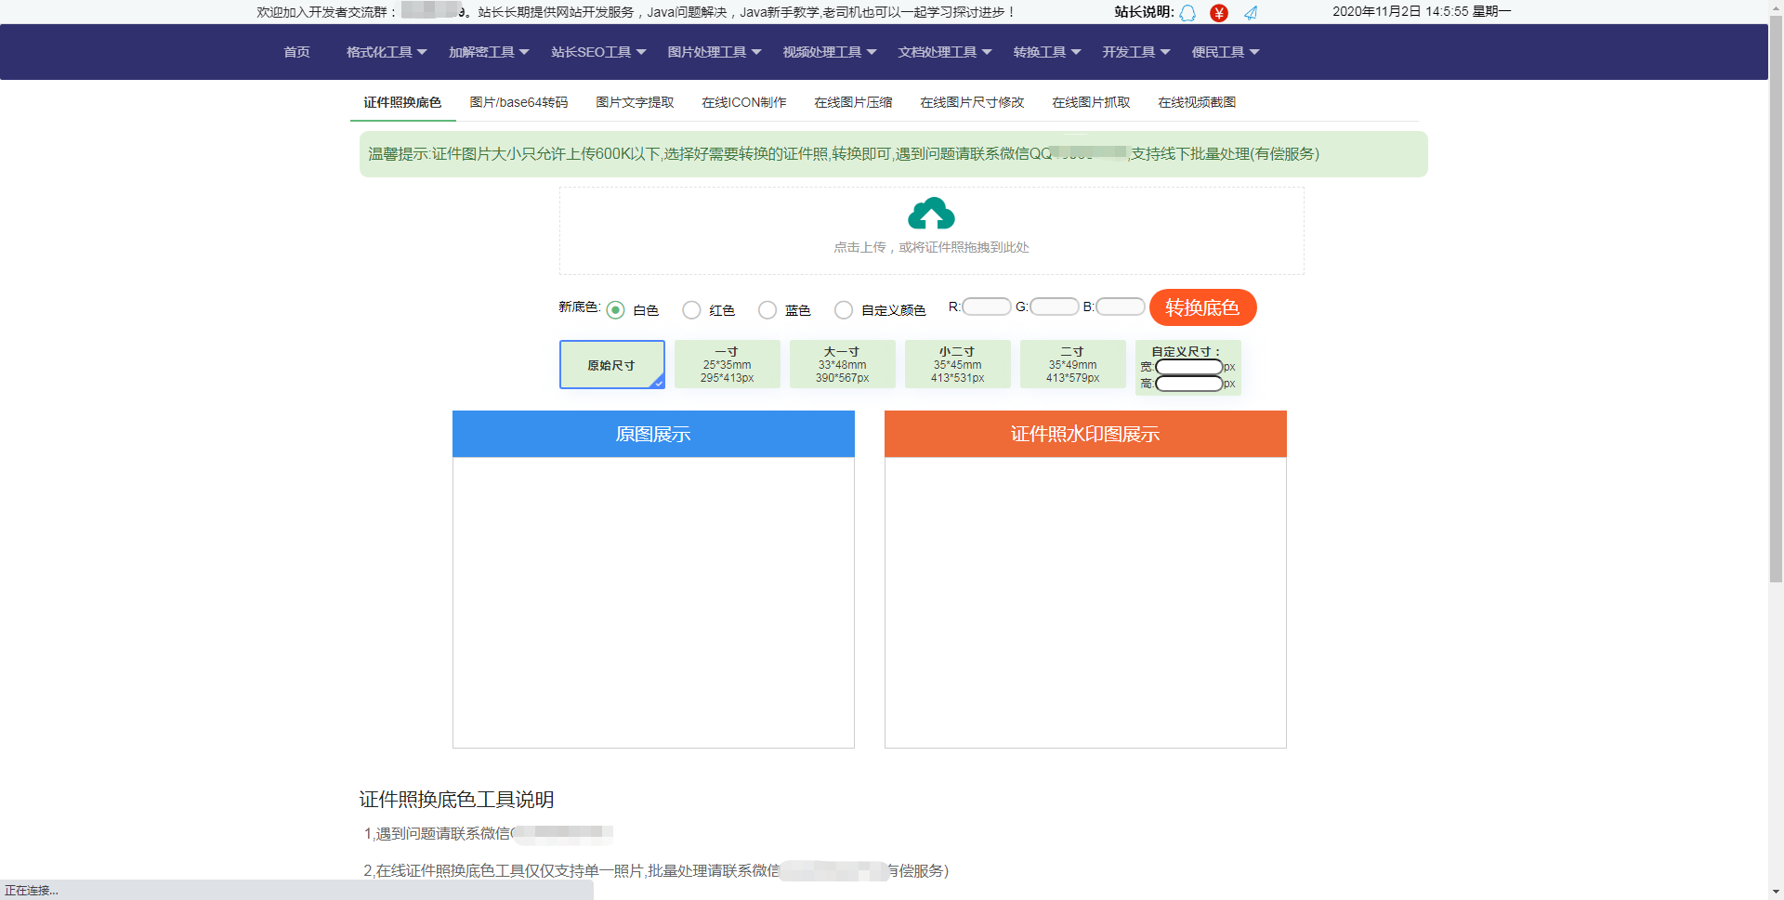Image resolution: width=1784 pixels, height=900 pixels.
Task: Click the green cloud upload icon
Action: tap(931, 214)
